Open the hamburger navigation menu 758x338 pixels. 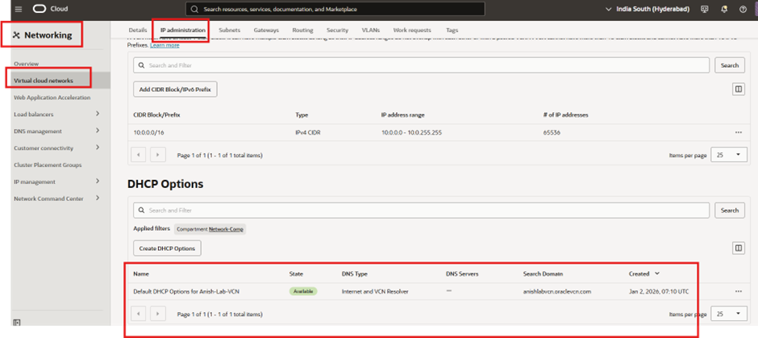[18, 9]
